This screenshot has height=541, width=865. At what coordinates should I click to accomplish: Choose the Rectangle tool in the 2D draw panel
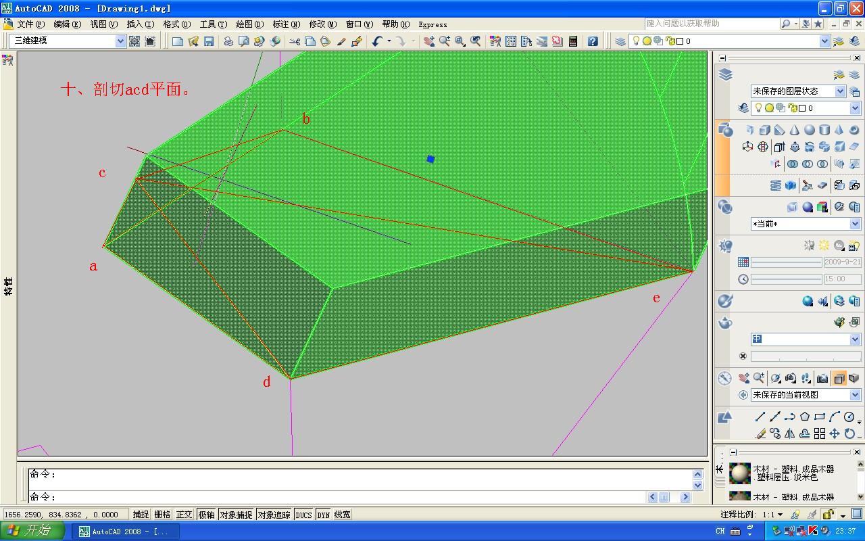coord(820,417)
